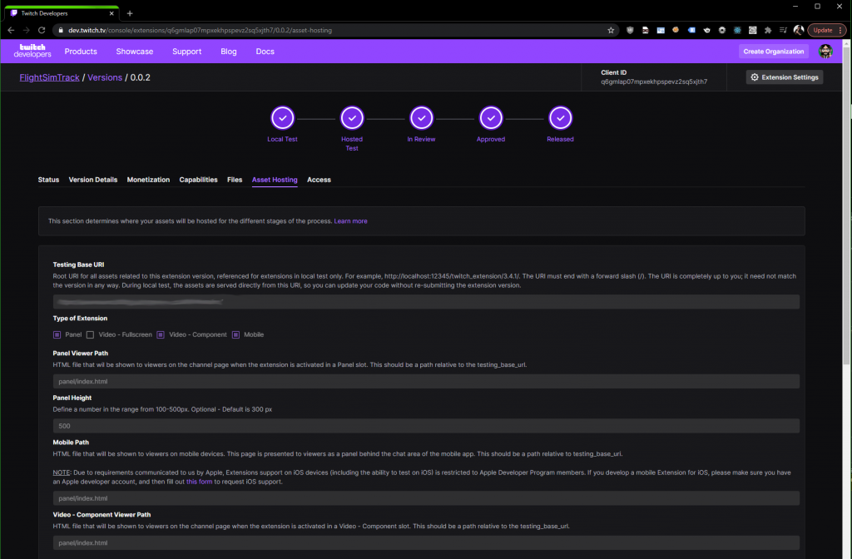The width and height of the screenshot is (852, 559).
Task: Click the browser forward arrow
Action: tap(26, 31)
